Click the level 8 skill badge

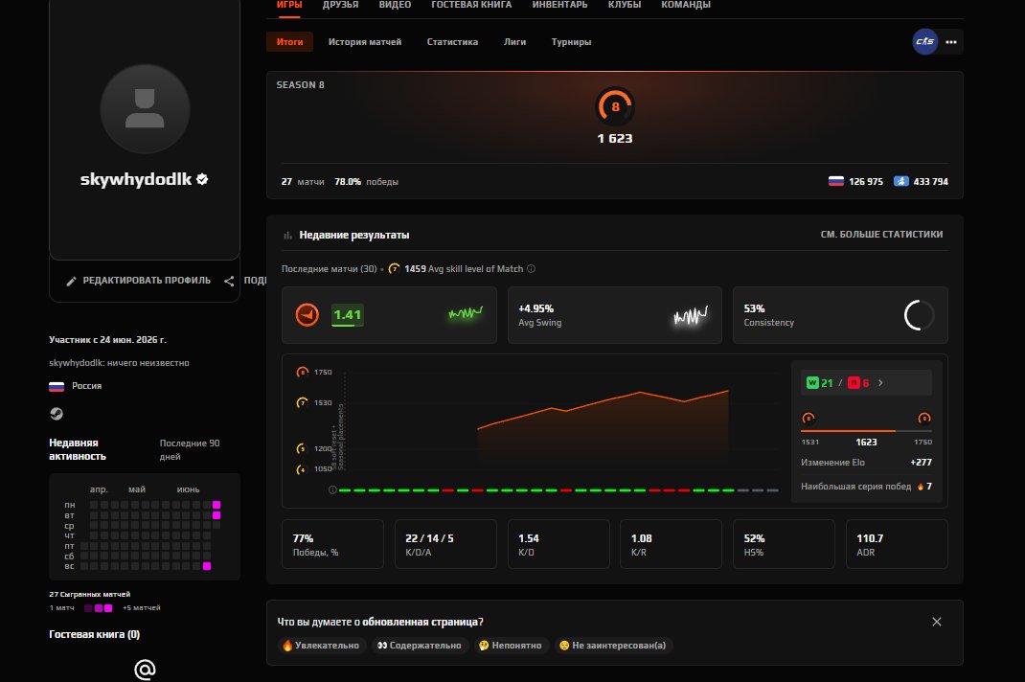tap(615, 106)
